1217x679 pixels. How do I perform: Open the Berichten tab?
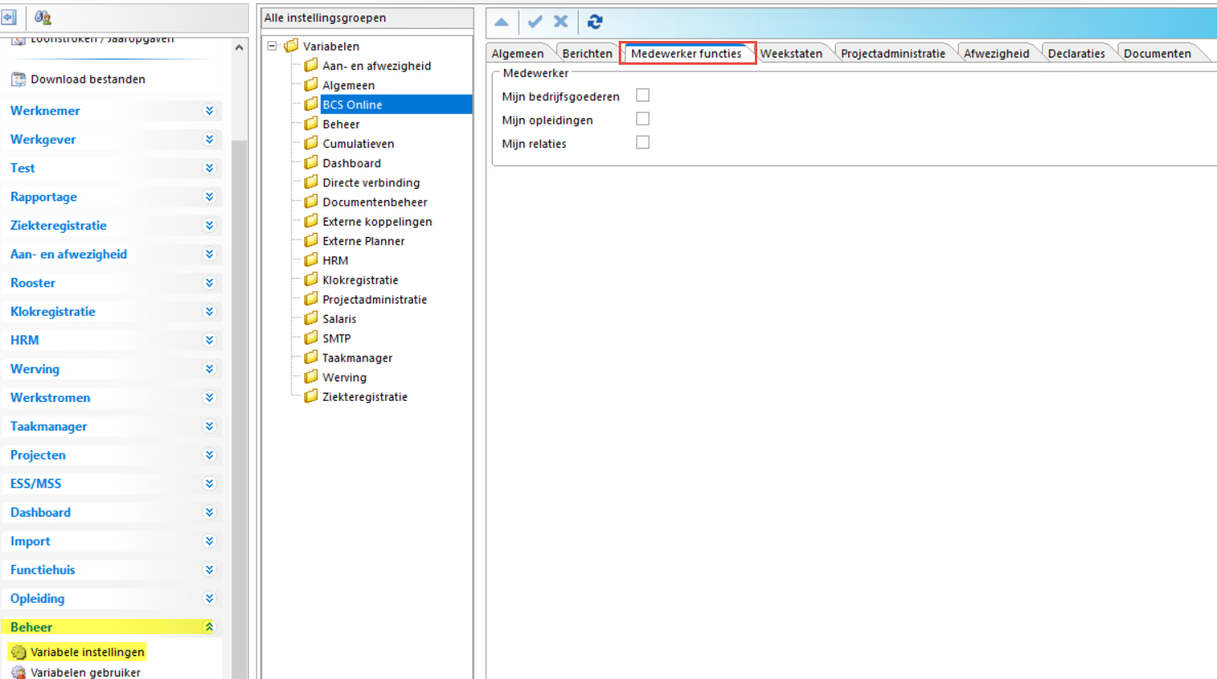587,53
